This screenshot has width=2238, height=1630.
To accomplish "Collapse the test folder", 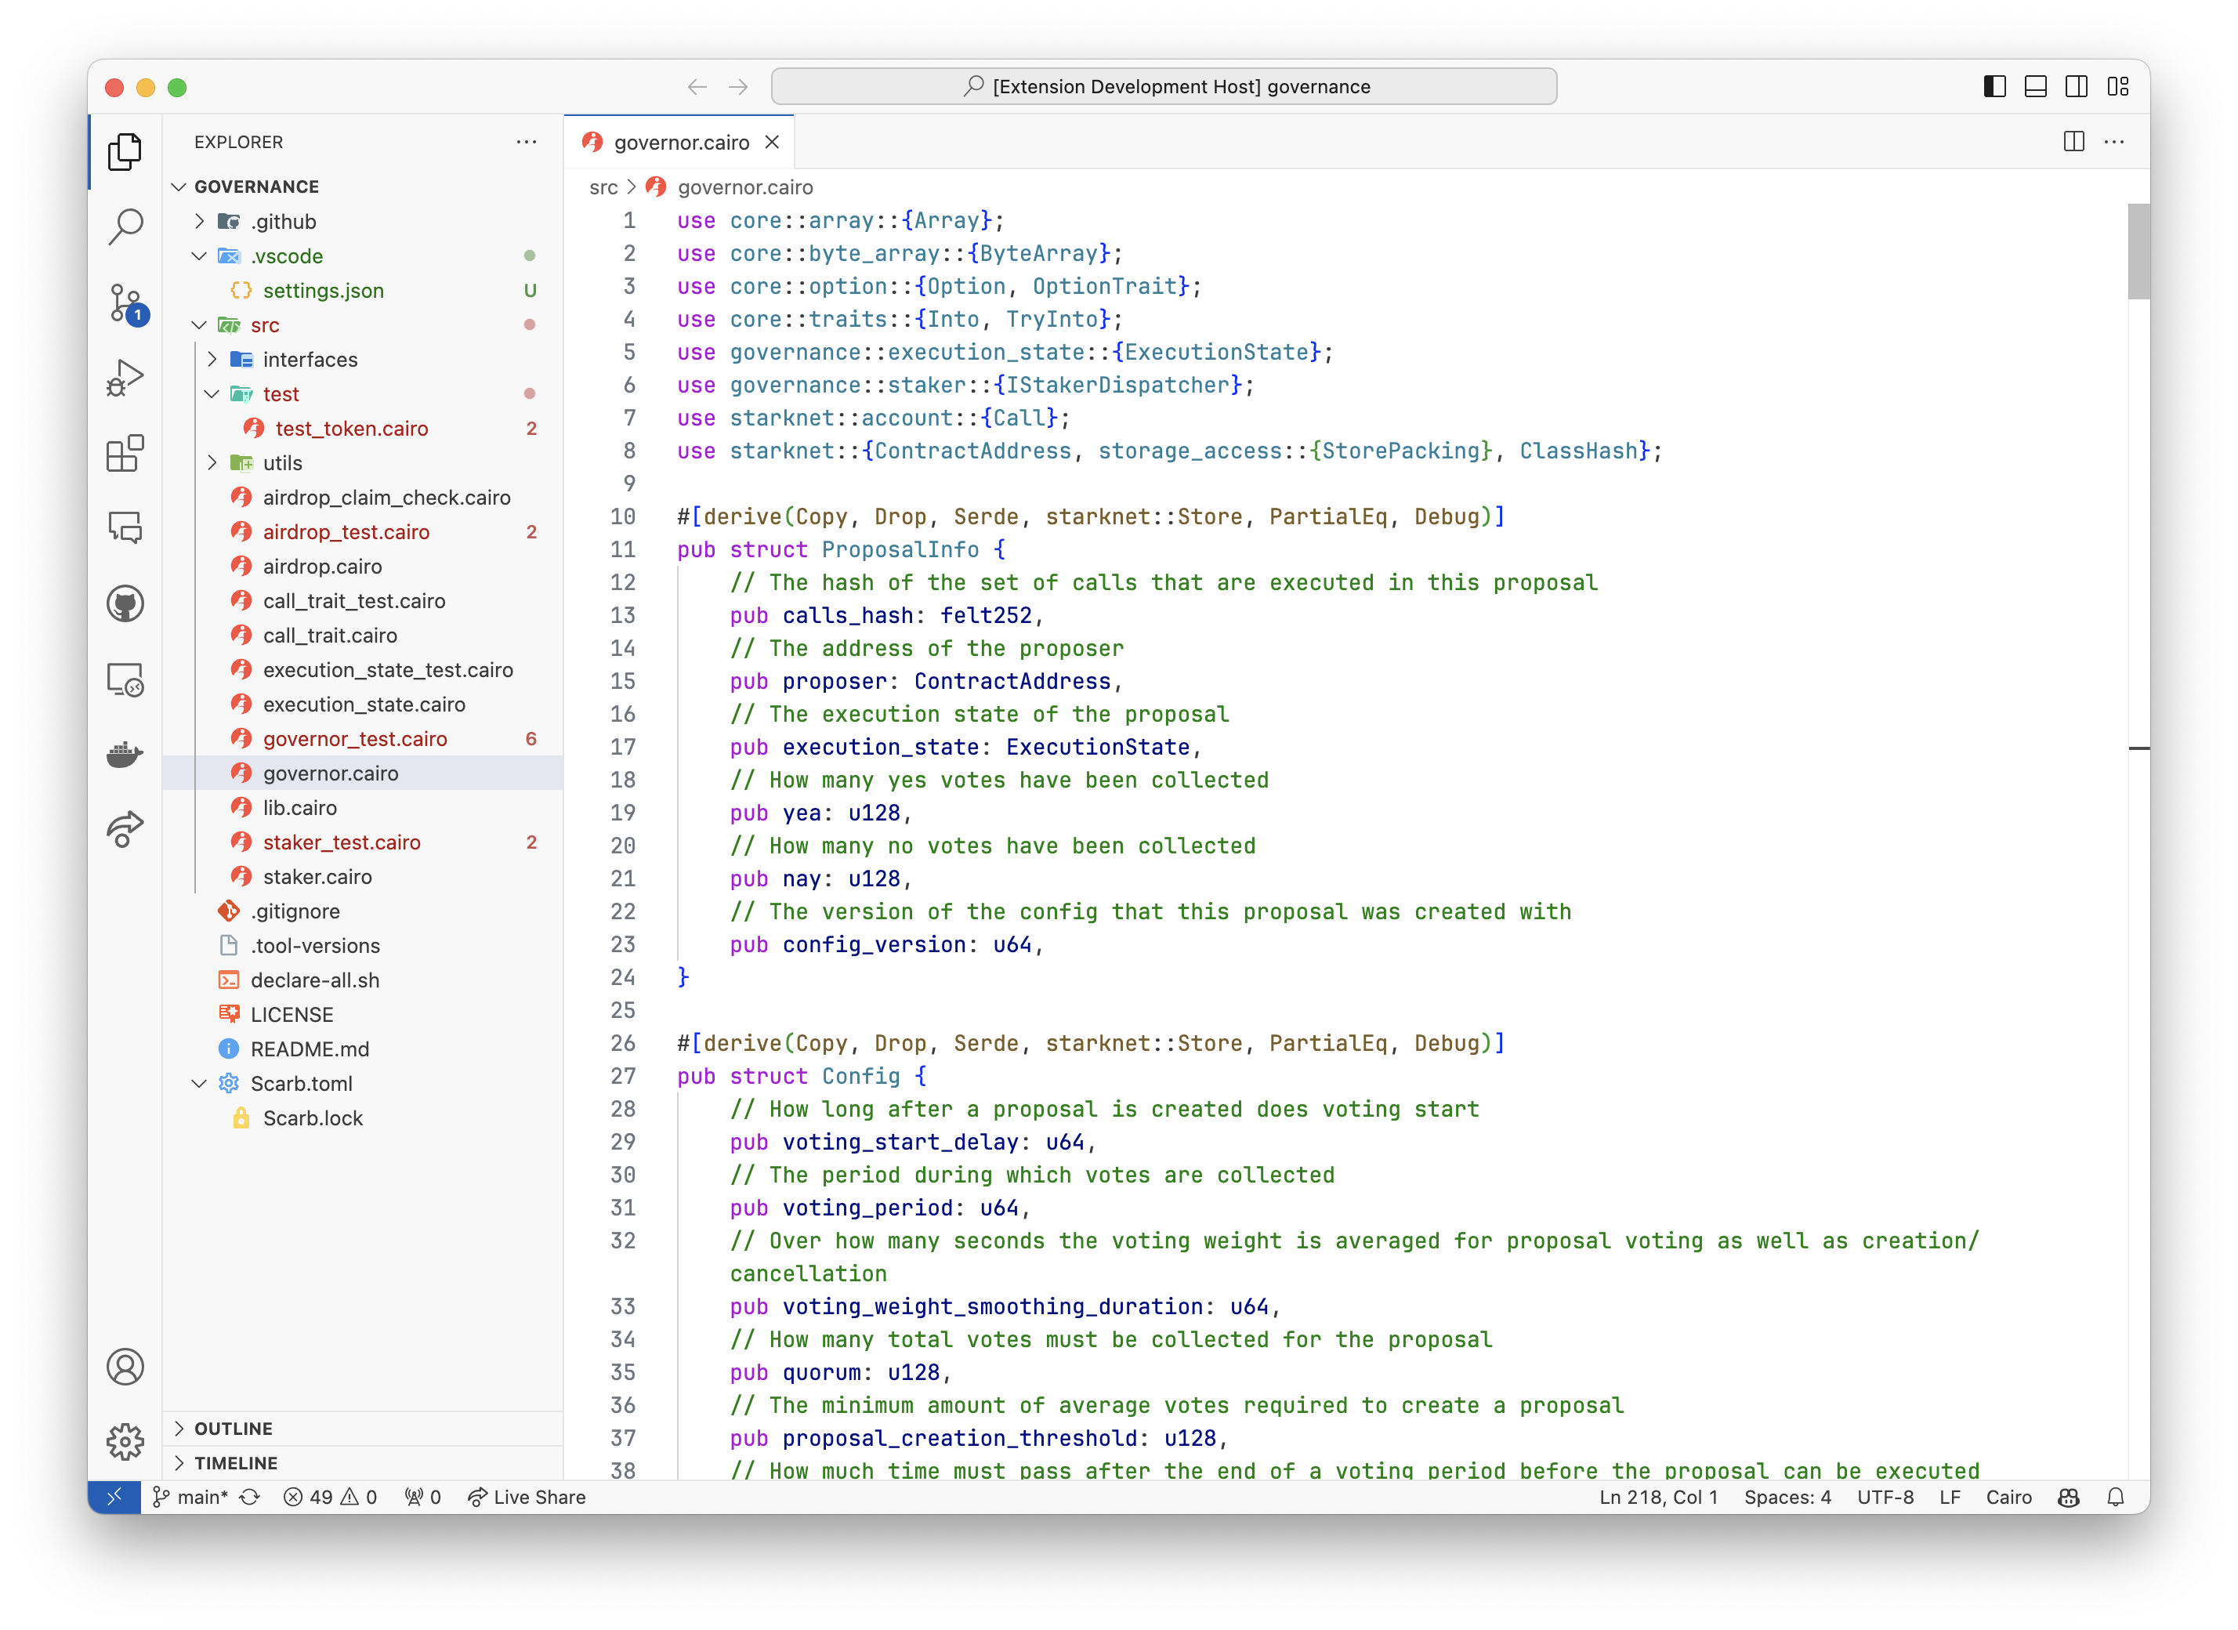I will (212, 393).
